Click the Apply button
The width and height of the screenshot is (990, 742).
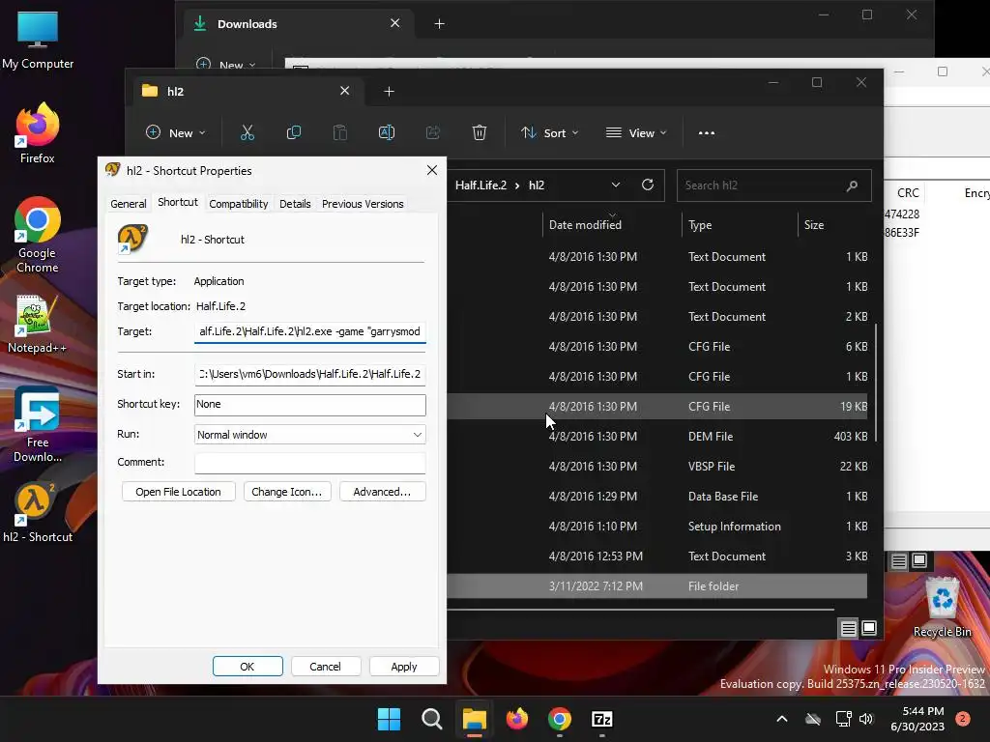[x=404, y=667]
